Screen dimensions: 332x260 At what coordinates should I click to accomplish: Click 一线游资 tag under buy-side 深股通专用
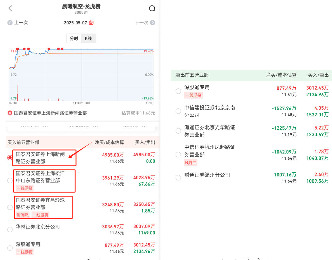point(25,252)
